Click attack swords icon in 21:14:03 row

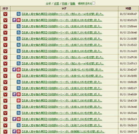[5, 51]
